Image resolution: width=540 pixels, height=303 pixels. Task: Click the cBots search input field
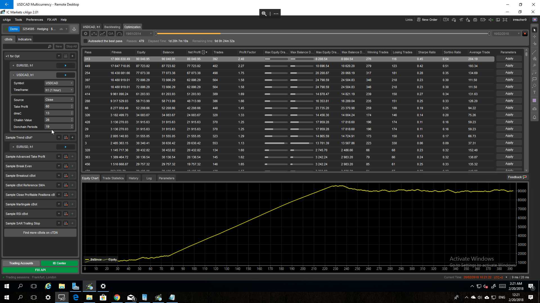pyautogui.click(x=26, y=46)
